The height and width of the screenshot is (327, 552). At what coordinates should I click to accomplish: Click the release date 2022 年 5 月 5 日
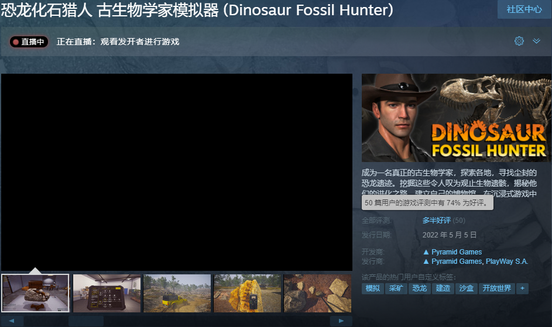pos(450,235)
